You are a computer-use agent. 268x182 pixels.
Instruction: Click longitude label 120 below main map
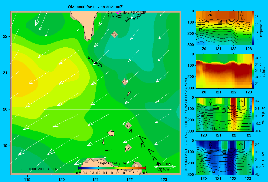[62, 179]
